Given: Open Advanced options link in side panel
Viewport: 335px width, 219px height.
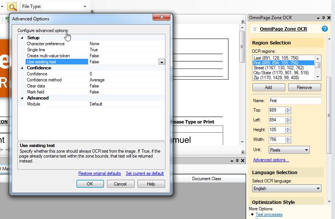Looking at the screenshot, I should point(271,160).
